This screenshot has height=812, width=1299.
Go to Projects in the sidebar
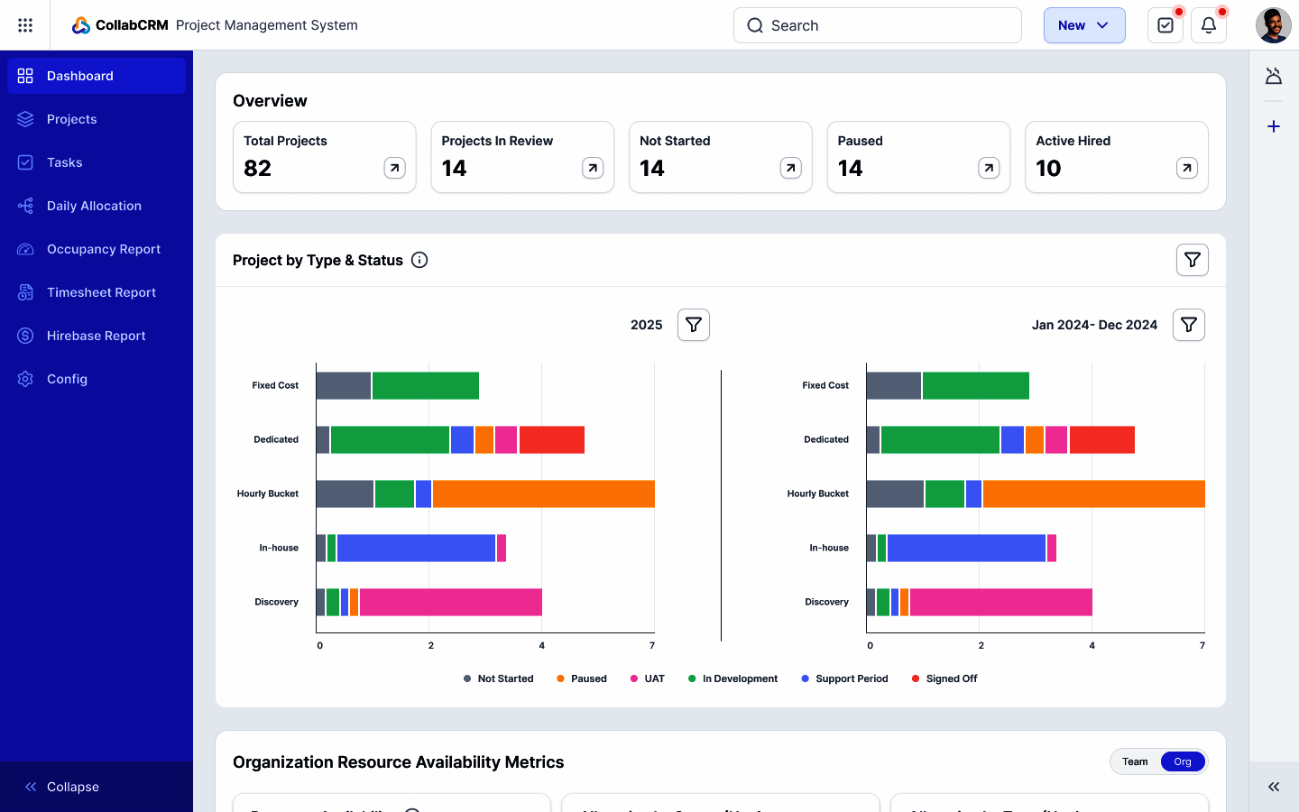pyautogui.click(x=71, y=119)
